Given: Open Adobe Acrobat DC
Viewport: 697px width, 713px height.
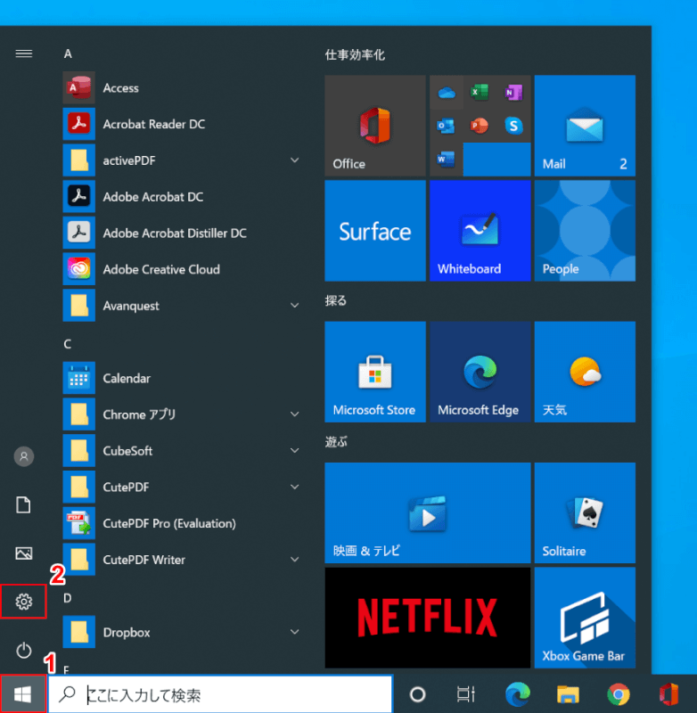Looking at the screenshot, I should click(x=182, y=196).
